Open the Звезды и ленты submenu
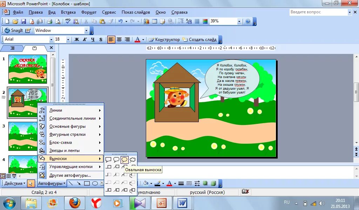Viewport: 359px width, 210px height. click(x=70, y=150)
